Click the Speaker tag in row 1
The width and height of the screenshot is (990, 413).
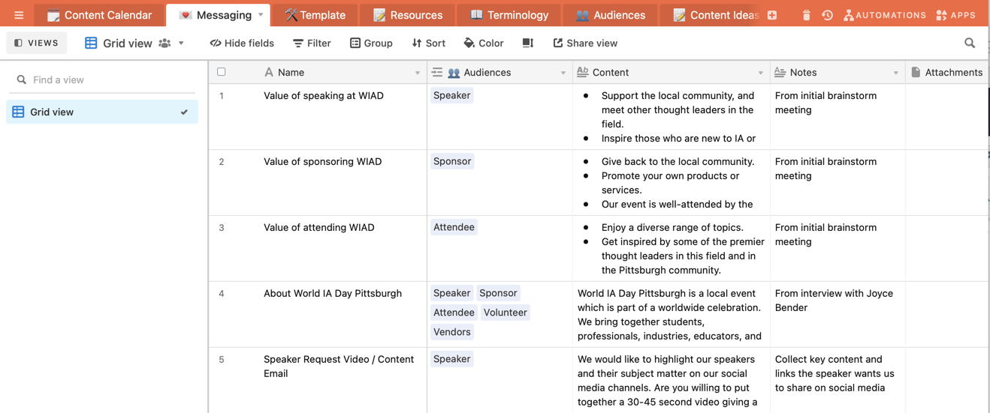click(452, 95)
